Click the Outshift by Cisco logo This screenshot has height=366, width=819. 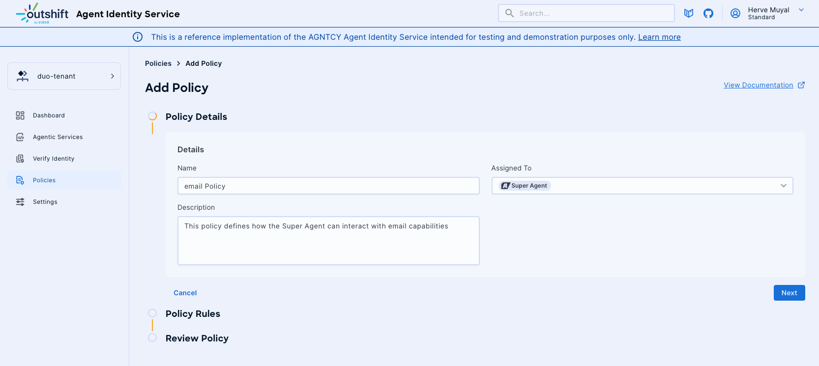pos(42,14)
